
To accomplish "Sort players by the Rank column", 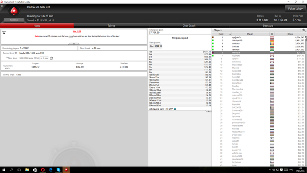I will point(221,34).
